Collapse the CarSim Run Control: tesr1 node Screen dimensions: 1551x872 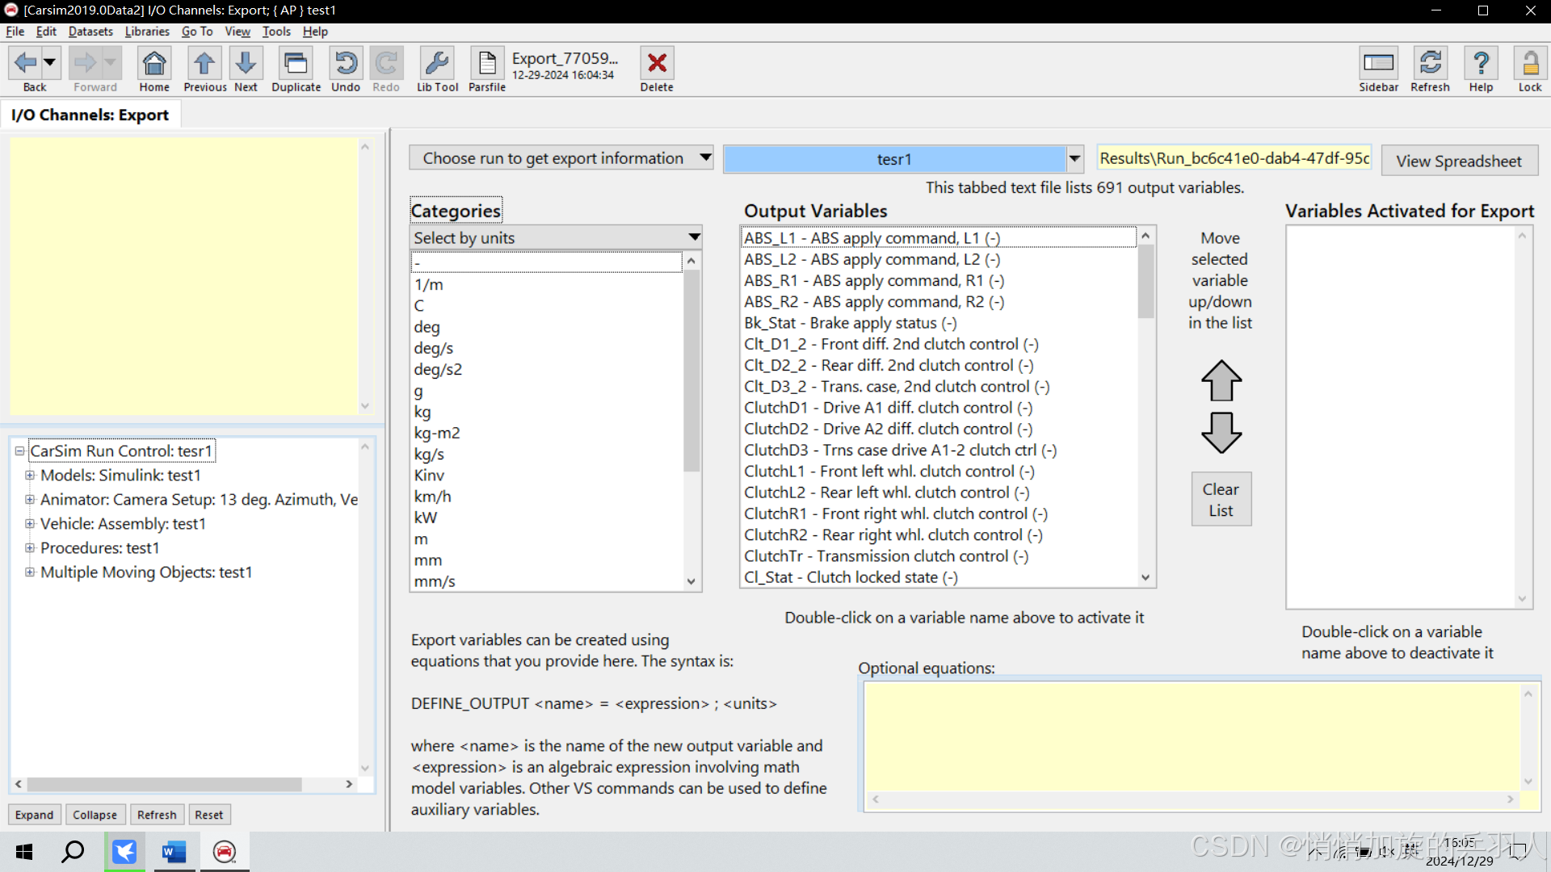(19, 451)
